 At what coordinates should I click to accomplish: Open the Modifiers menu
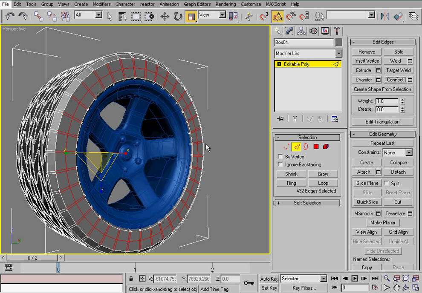point(101,4)
